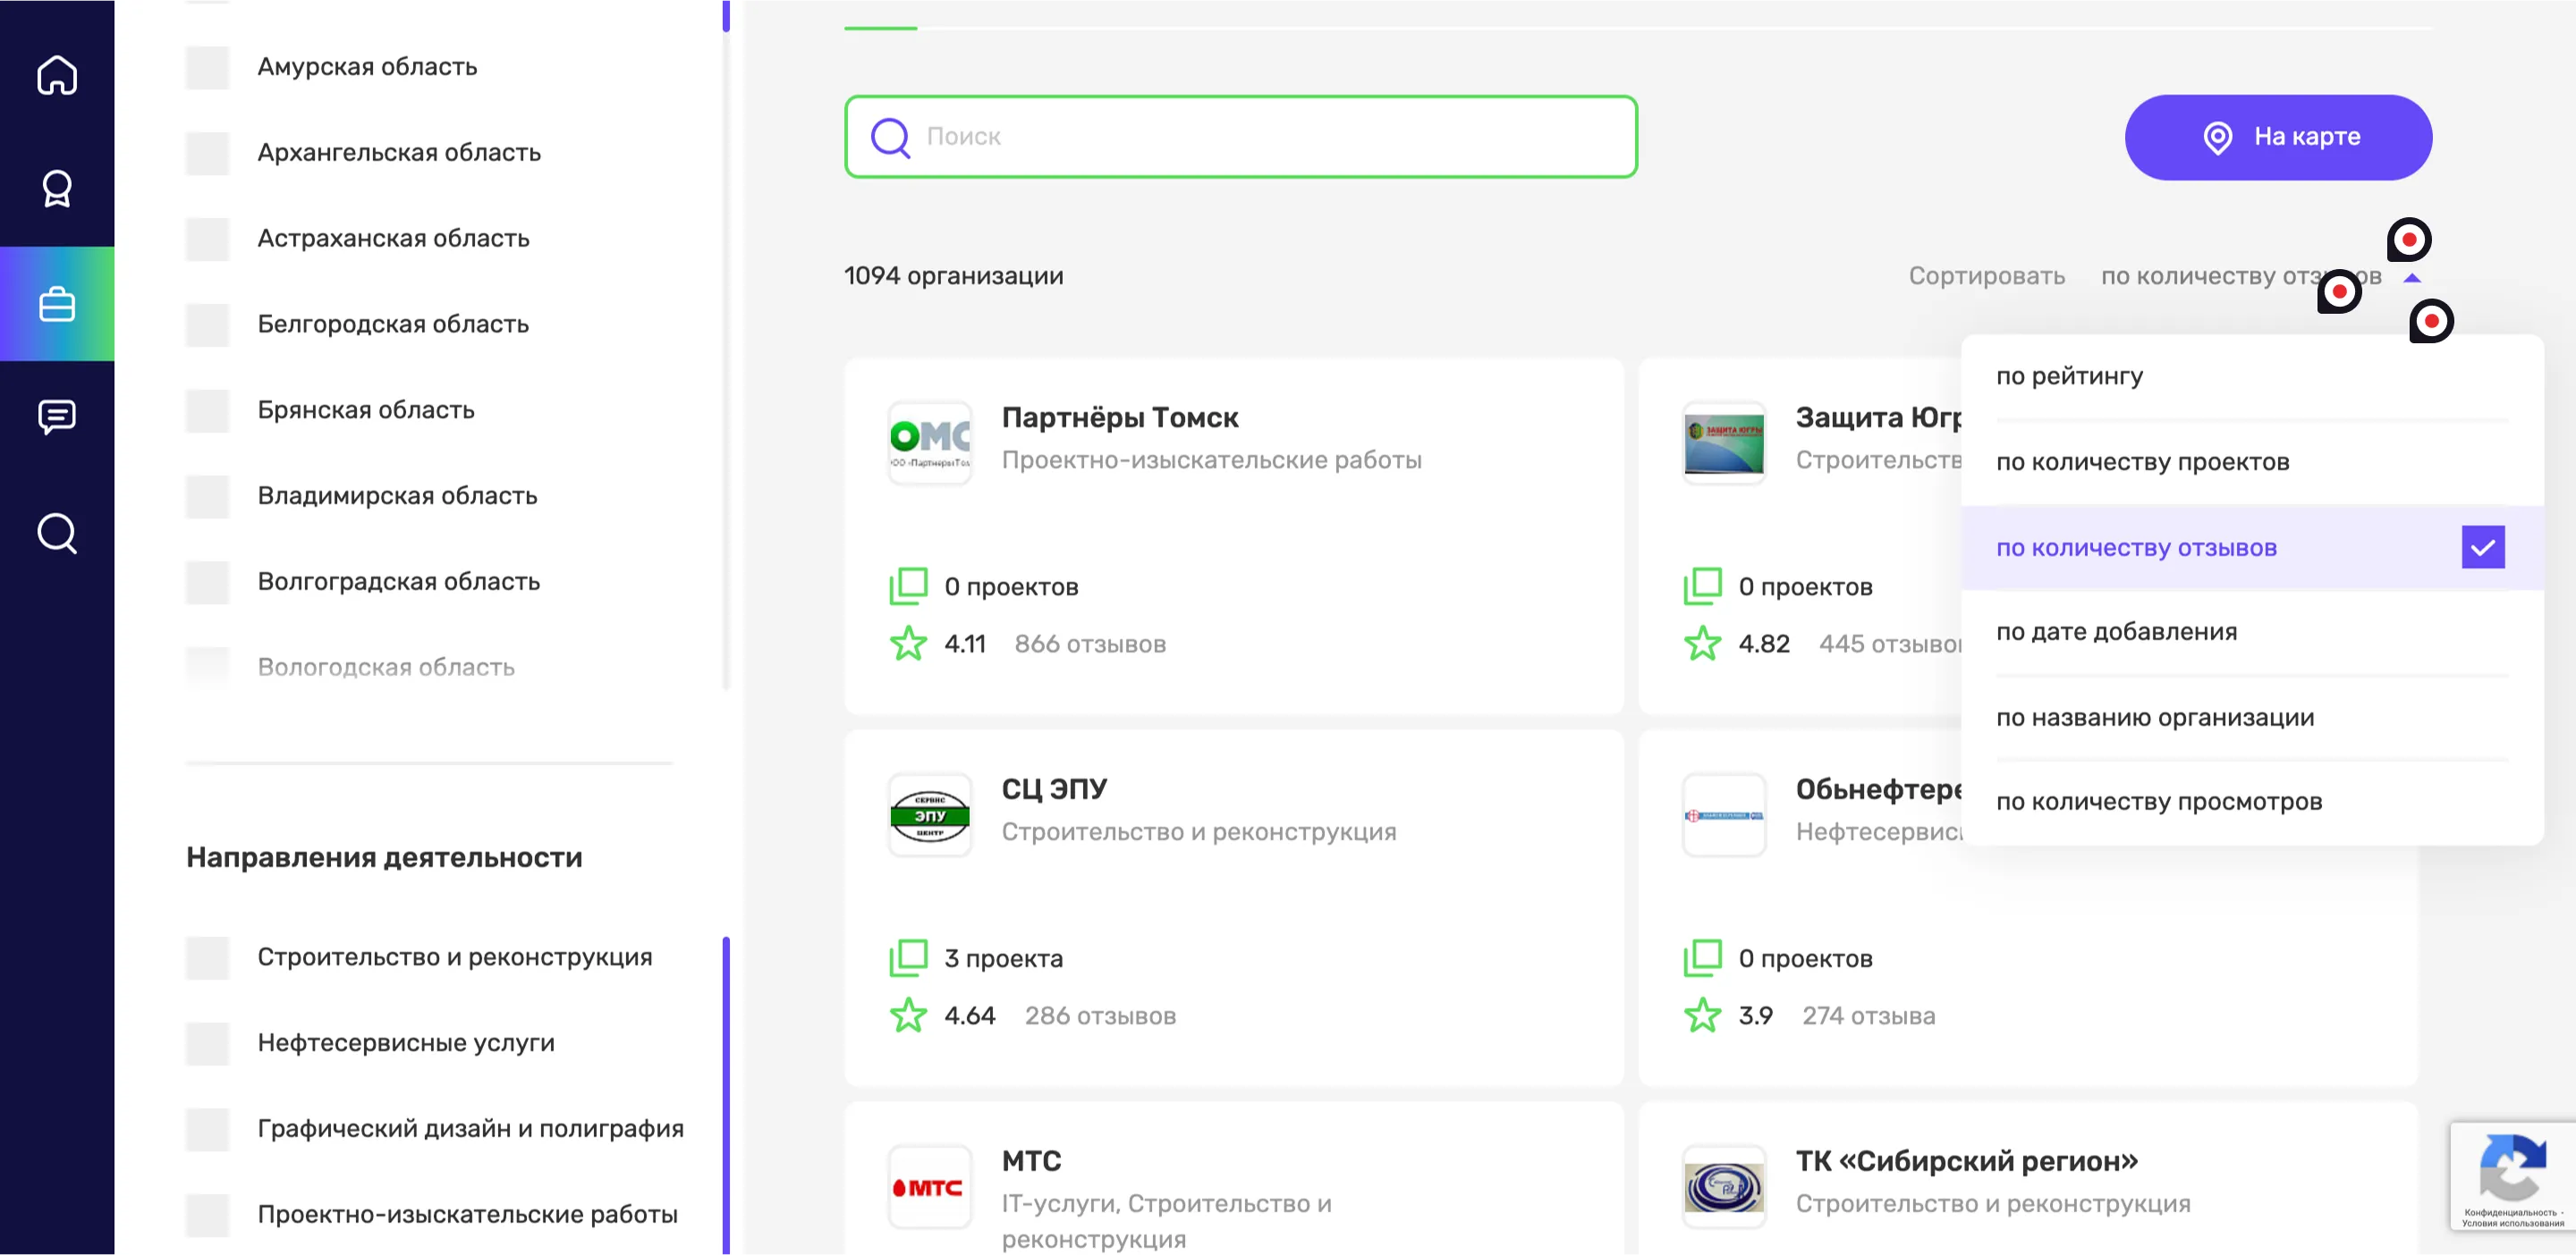The width and height of the screenshot is (2576, 1255).
Task: Check Строительство и реконструкция activity filter
Action: pyautogui.click(x=207, y=956)
